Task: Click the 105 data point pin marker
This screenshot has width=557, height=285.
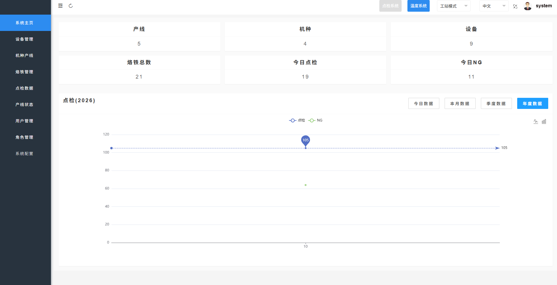Action: pyautogui.click(x=306, y=140)
